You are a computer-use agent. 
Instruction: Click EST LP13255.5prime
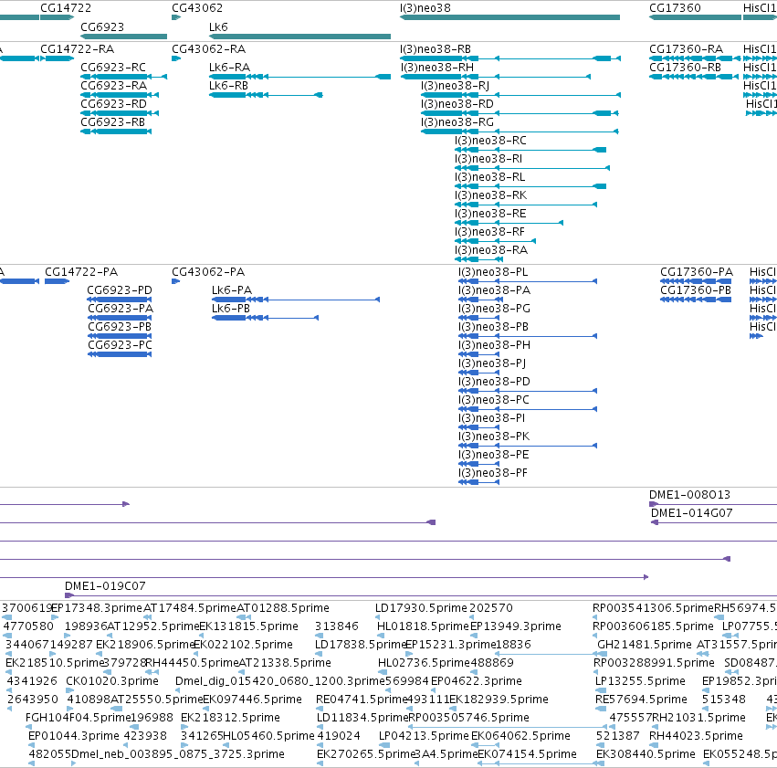pos(640,681)
